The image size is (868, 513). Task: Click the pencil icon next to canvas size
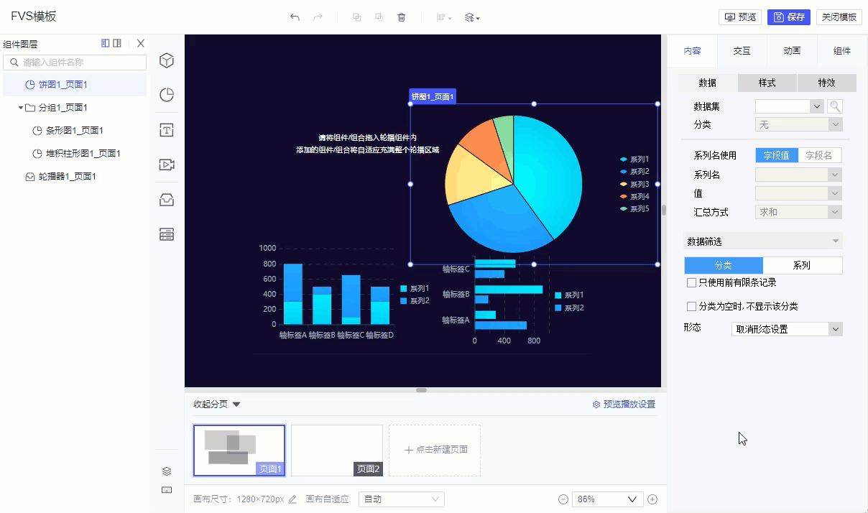292,499
